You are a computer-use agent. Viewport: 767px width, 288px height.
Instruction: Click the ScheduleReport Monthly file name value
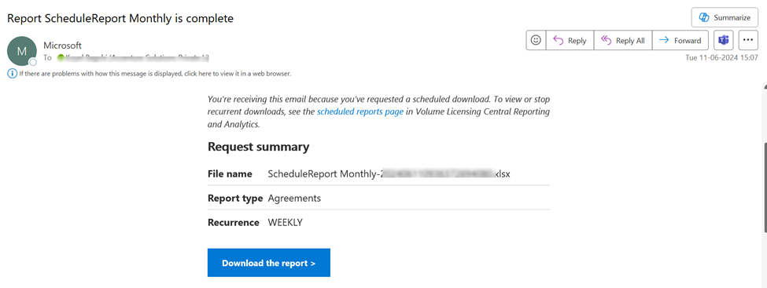pos(389,173)
